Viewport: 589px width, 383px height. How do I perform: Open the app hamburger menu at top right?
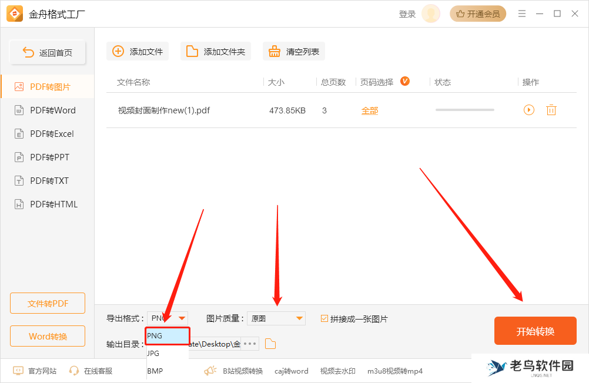[x=522, y=13]
